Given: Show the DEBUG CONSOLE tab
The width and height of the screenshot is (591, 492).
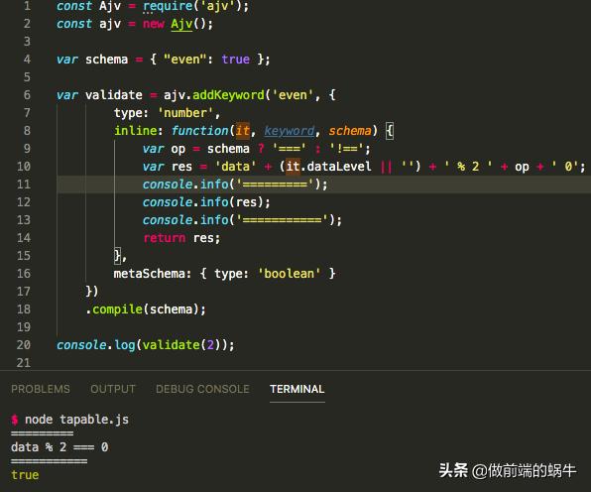Looking at the screenshot, I should [x=202, y=389].
